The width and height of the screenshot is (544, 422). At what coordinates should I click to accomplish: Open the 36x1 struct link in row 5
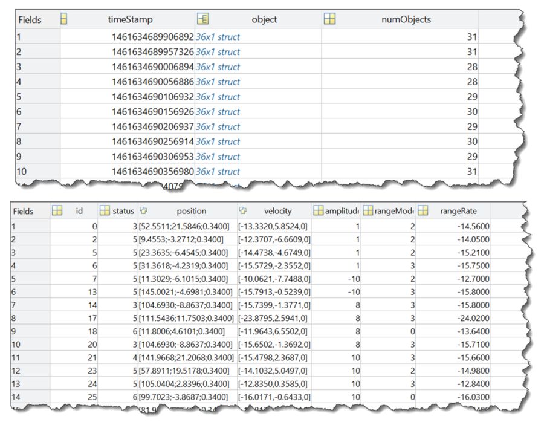(218, 97)
